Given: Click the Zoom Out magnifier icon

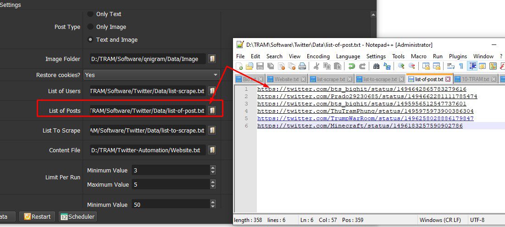Looking at the screenshot, I should click(x=411, y=66).
